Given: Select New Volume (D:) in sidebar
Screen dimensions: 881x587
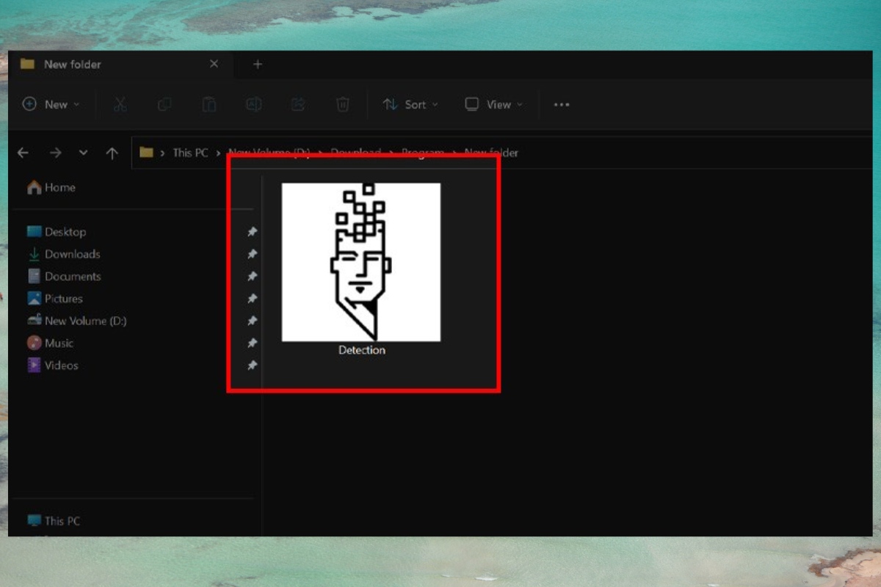Looking at the screenshot, I should pos(84,321).
